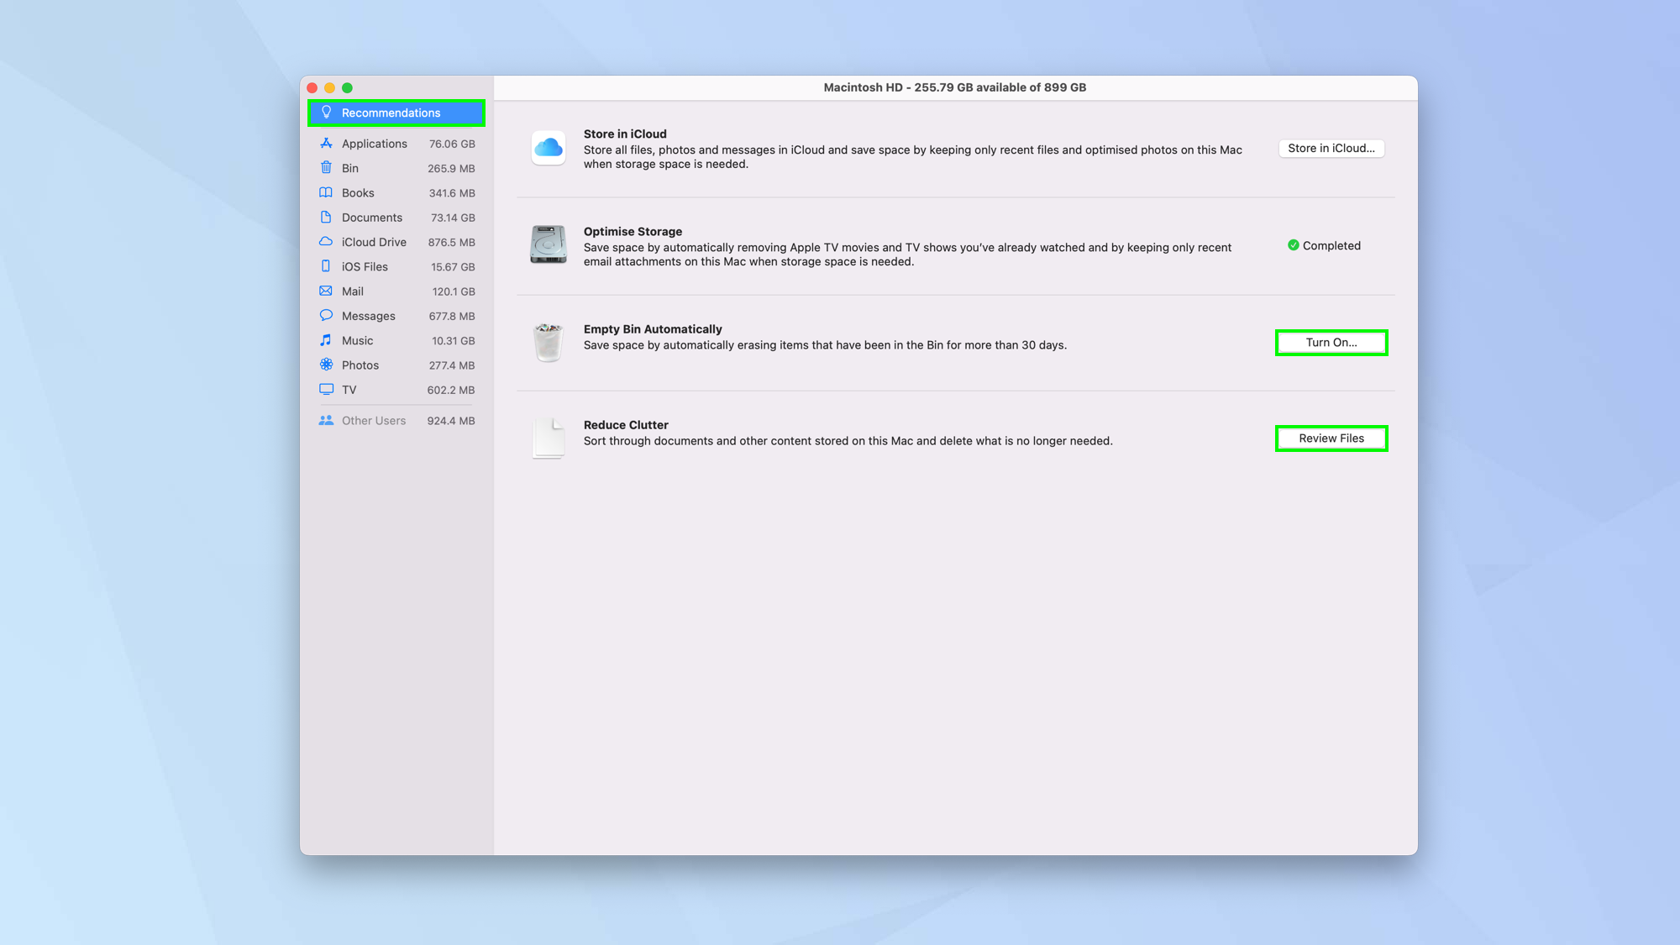This screenshot has height=945, width=1680.
Task: Click the Completed status label
Action: [1331, 245]
